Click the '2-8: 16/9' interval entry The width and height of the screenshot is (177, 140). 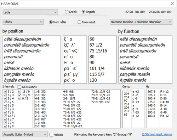pos(69,98)
